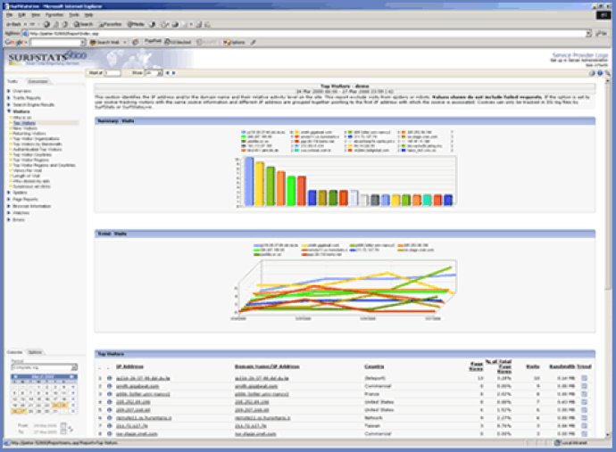The height and width of the screenshot is (452, 616).
Task: Click the report pane vertical scrollbar
Action: pyautogui.click(x=608, y=259)
